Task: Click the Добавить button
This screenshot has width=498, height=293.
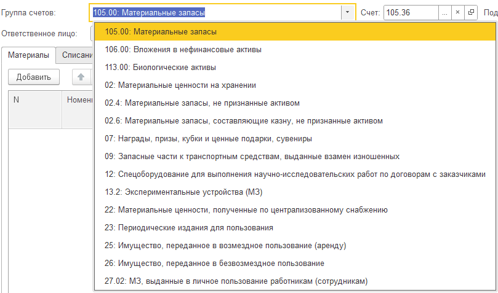Action: point(34,77)
